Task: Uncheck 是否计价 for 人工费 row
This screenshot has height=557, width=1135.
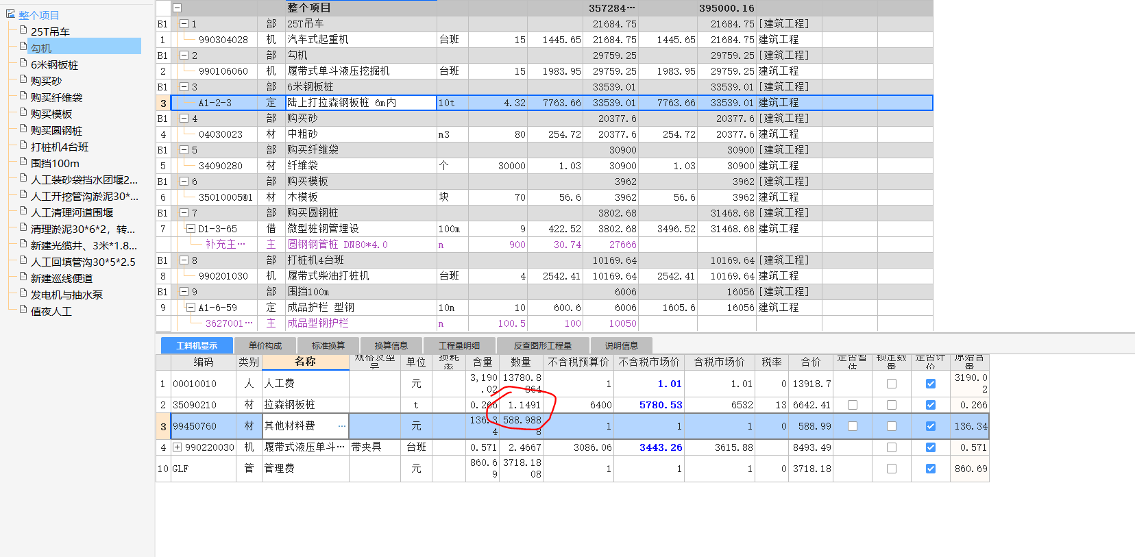Action: coord(931,384)
